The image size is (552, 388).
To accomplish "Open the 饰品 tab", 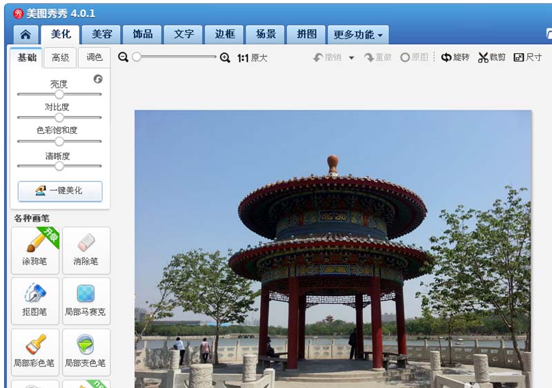I will [142, 35].
